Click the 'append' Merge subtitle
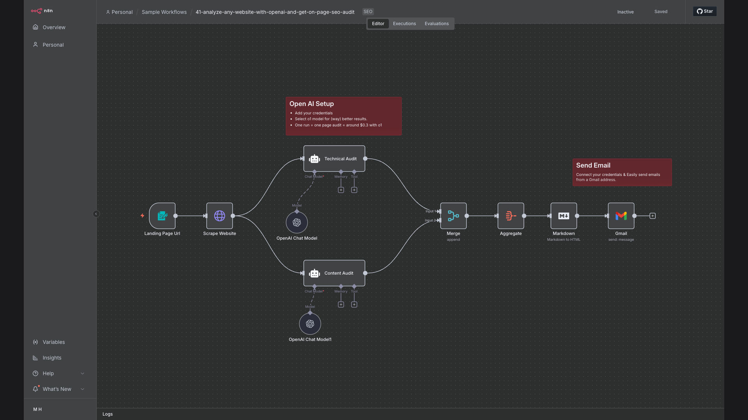748x420 pixels. (453, 240)
